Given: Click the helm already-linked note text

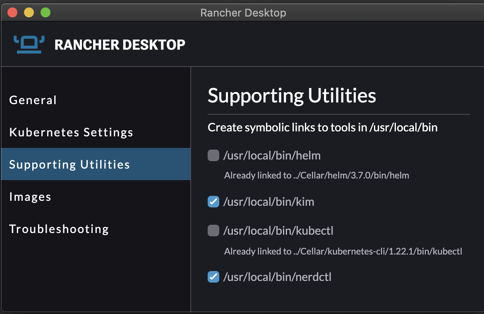Looking at the screenshot, I should click(x=316, y=175).
